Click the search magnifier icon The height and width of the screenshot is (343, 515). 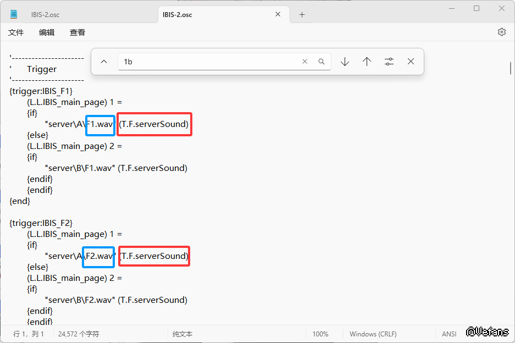coord(322,62)
